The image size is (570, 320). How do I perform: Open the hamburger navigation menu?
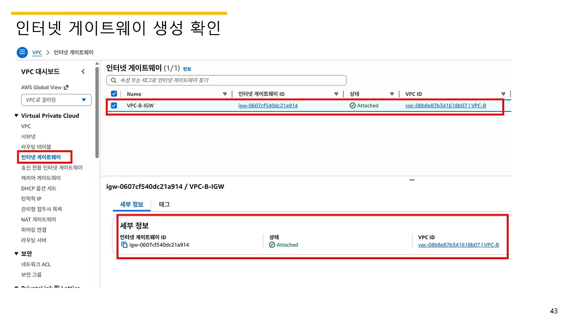point(22,52)
